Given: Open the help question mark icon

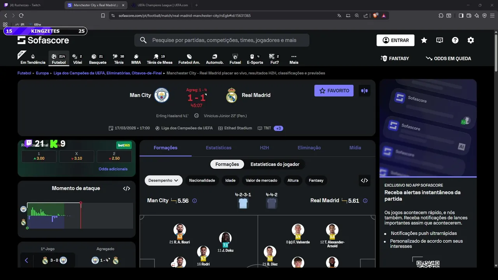Looking at the screenshot, I should (455, 40).
